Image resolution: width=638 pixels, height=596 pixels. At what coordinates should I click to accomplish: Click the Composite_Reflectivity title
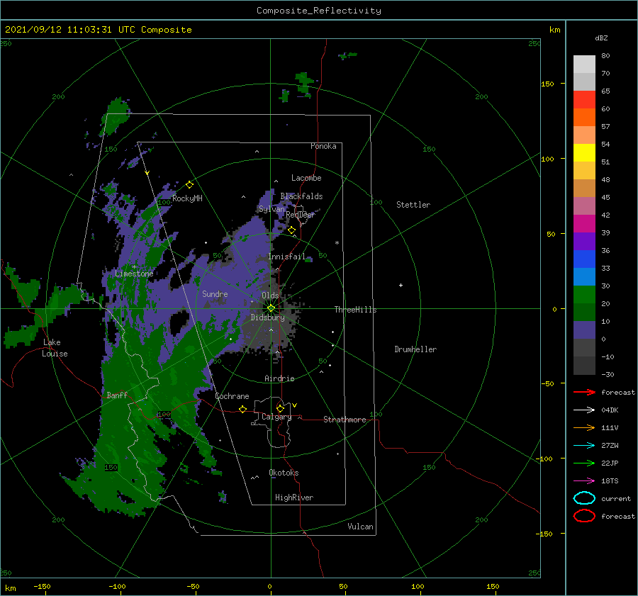coord(319,11)
